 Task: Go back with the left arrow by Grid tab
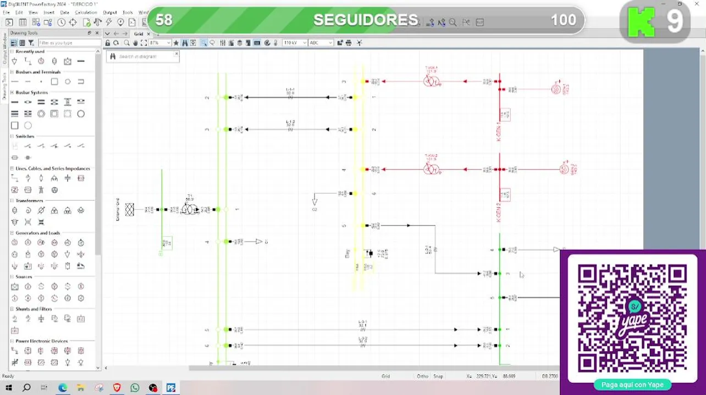pyautogui.click(x=116, y=34)
